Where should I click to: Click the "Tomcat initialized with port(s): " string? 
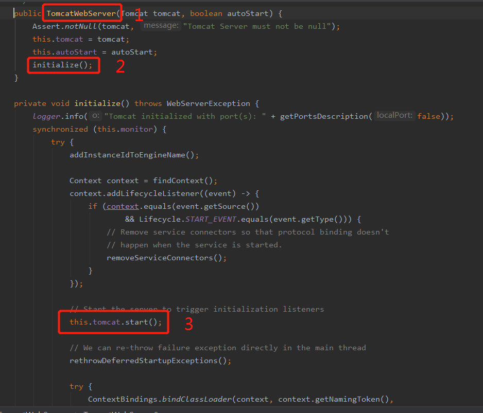click(x=185, y=116)
